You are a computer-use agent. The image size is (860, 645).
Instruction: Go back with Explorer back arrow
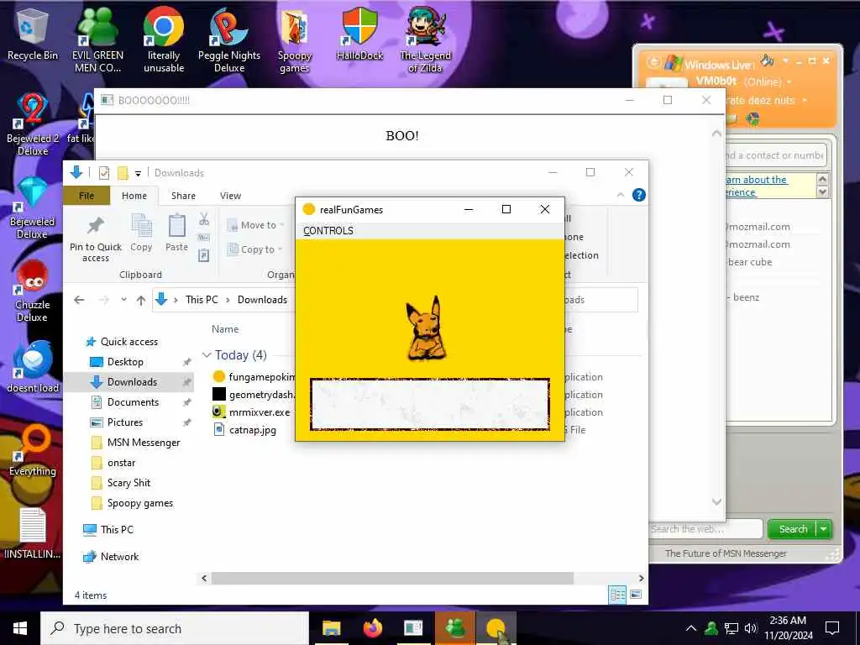(79, 300)
